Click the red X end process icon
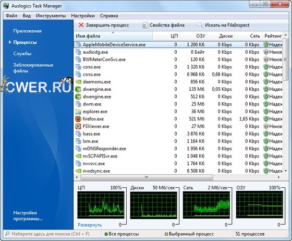 tap(81, 25)
